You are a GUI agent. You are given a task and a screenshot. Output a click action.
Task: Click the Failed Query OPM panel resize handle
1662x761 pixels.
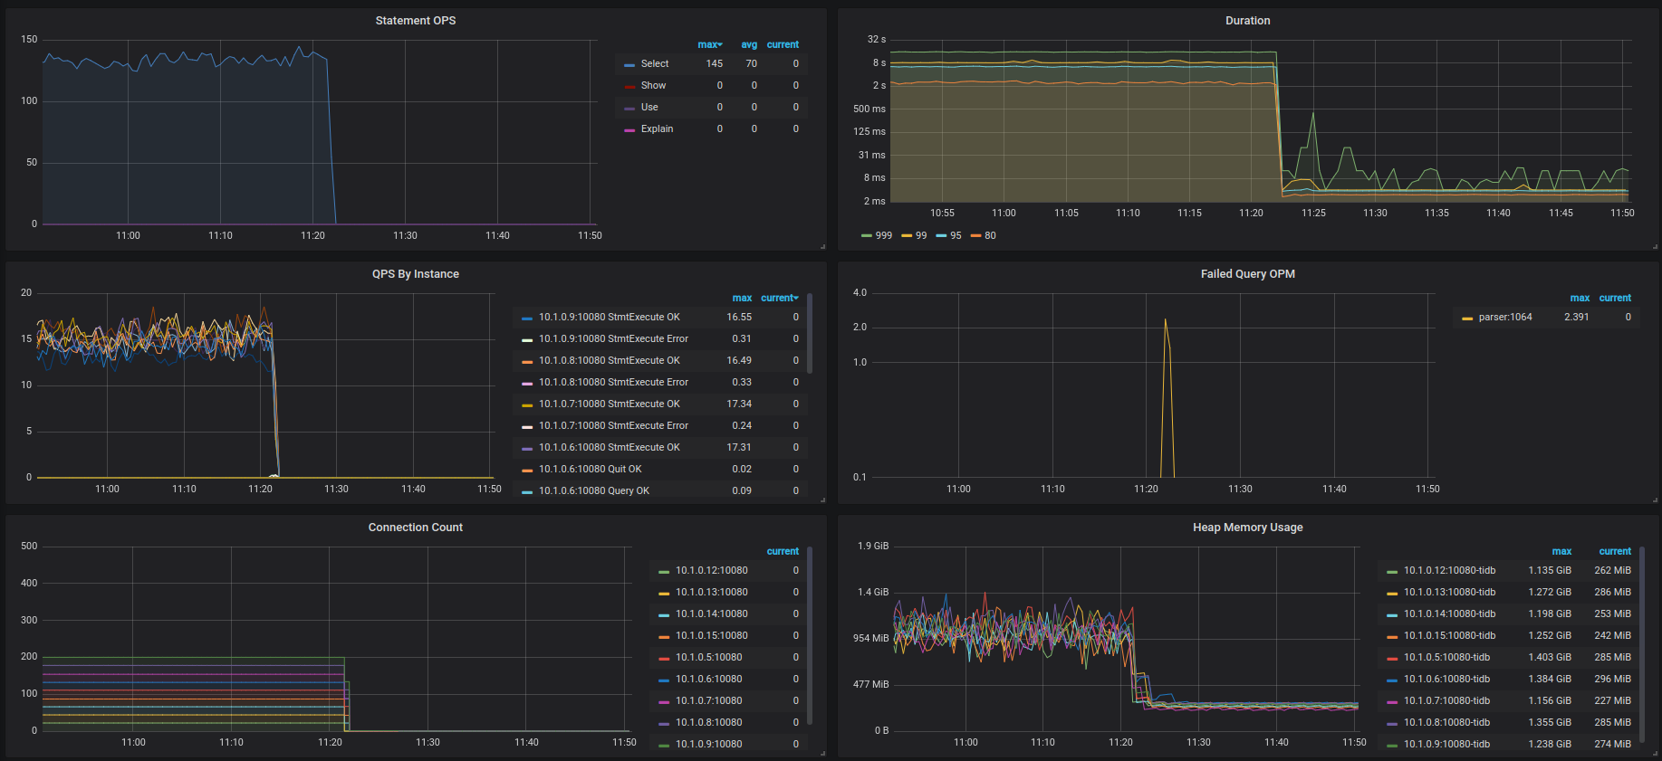[x=1655, y=499]
